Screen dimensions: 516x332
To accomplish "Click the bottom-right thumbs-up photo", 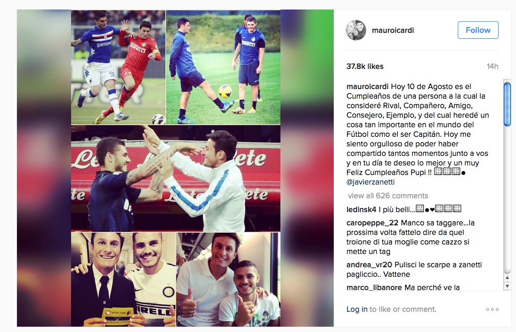I will coord(228,279).
